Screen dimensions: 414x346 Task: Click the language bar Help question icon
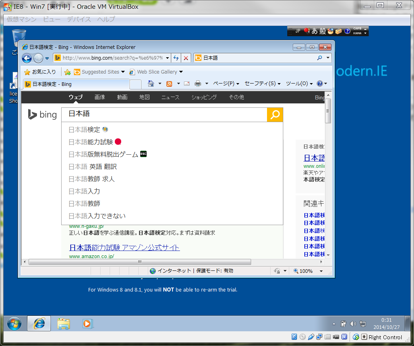tap(347, 31)
